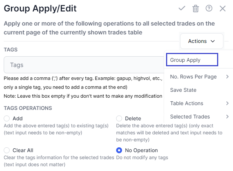Click the Group Apply/Edit heading

pos(40,9)
